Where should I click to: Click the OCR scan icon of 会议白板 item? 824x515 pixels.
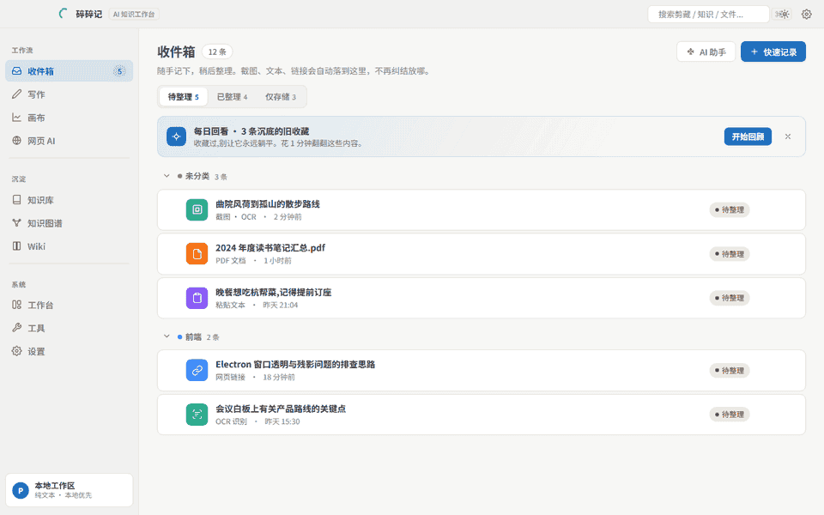tap(197, 414)
